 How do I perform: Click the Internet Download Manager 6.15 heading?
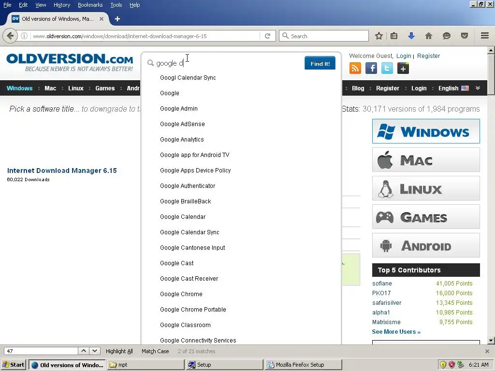tap(62, 171)
